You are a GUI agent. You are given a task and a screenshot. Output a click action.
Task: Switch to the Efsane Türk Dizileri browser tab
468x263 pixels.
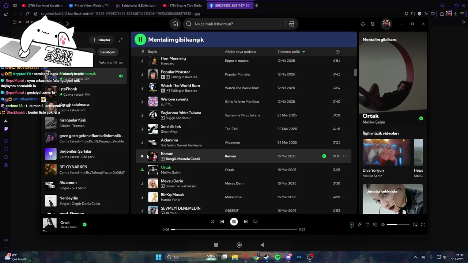point(182,5)
